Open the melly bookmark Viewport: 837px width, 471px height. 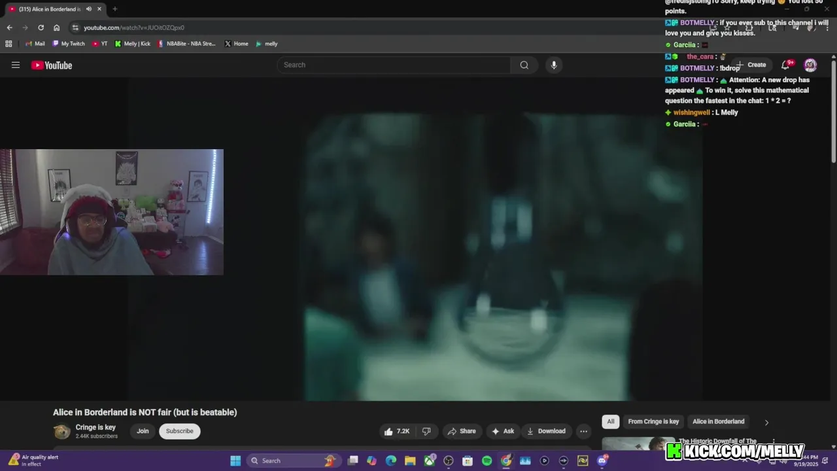click(267, 44)
